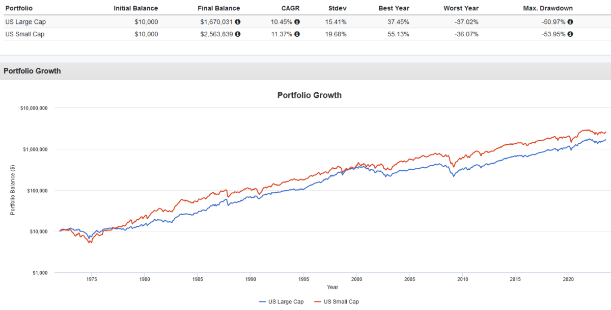The width and height of the screenshot is (611, 310).
Task: Toggle US Small Cap series in the legend
Action: (342, 301)
